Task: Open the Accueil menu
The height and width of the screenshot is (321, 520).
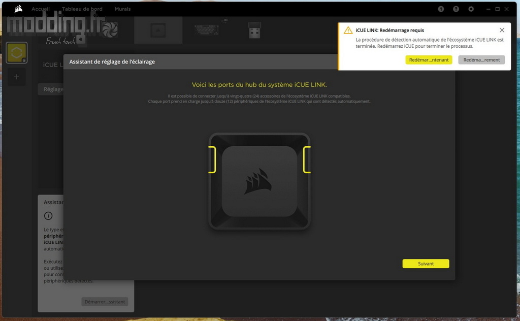Action: click(x=41, y=9)
